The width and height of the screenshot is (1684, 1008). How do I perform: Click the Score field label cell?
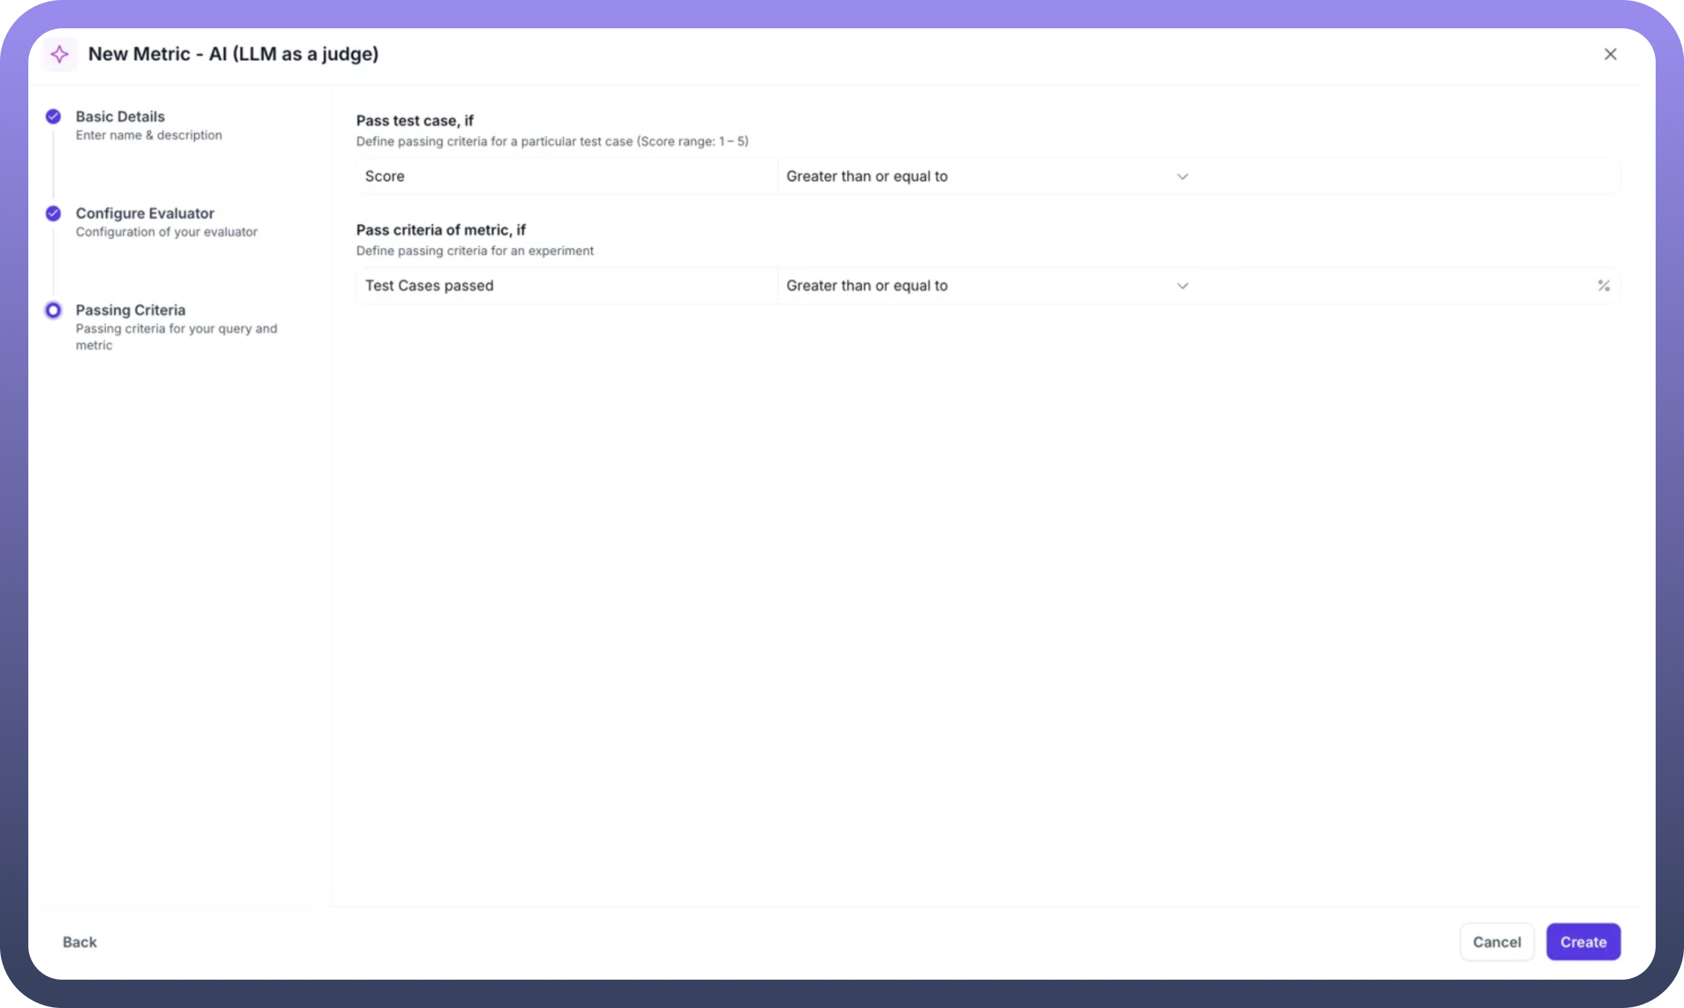coord(567,177)
